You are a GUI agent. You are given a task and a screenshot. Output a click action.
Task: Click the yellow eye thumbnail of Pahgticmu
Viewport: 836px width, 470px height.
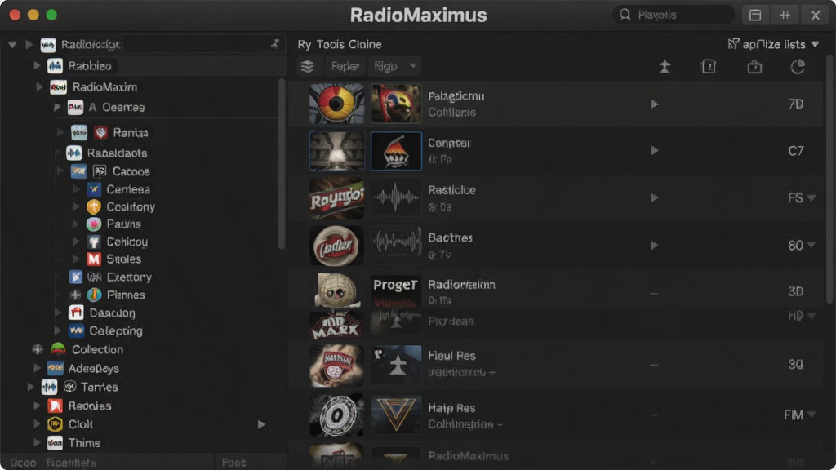[337, 104]
